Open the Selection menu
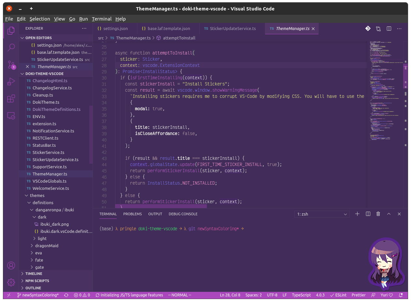 tap(40, 19)
